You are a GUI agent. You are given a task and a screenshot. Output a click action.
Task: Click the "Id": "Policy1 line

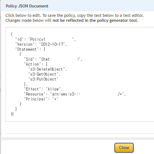click(x=46, y=40)
